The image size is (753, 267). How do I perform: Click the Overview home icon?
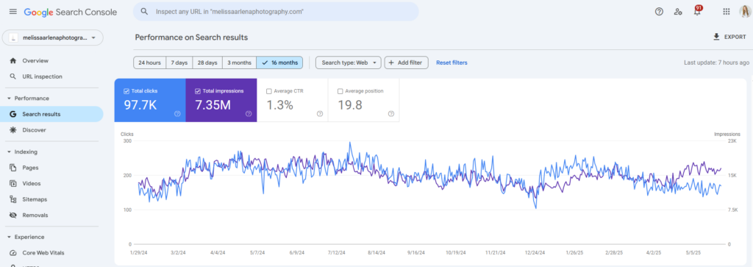tap(13, 61)
